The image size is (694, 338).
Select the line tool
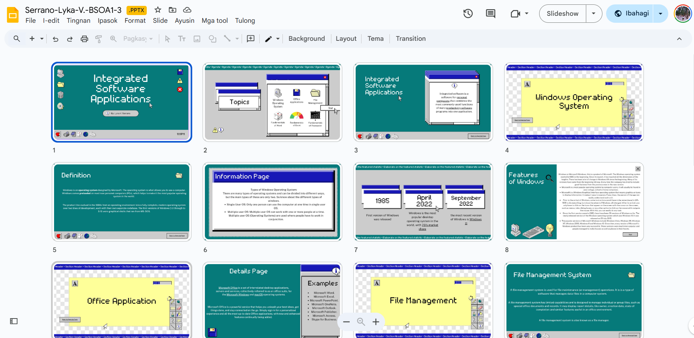pos(227,39)
